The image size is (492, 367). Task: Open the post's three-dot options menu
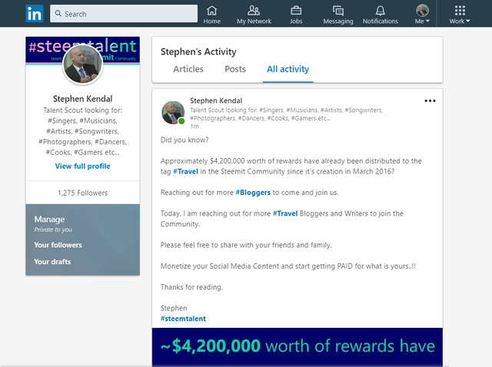[x=430, y=101]
